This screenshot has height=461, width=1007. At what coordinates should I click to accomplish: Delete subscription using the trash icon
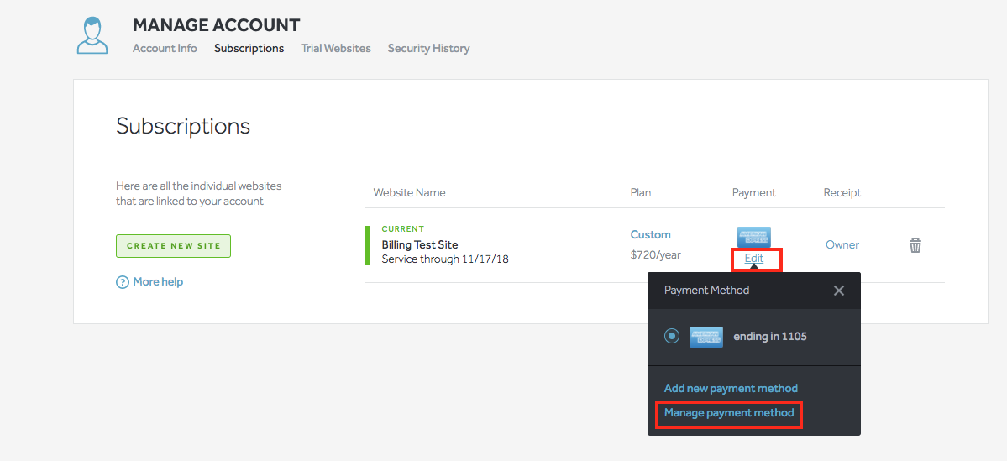[x=915, y=244]
